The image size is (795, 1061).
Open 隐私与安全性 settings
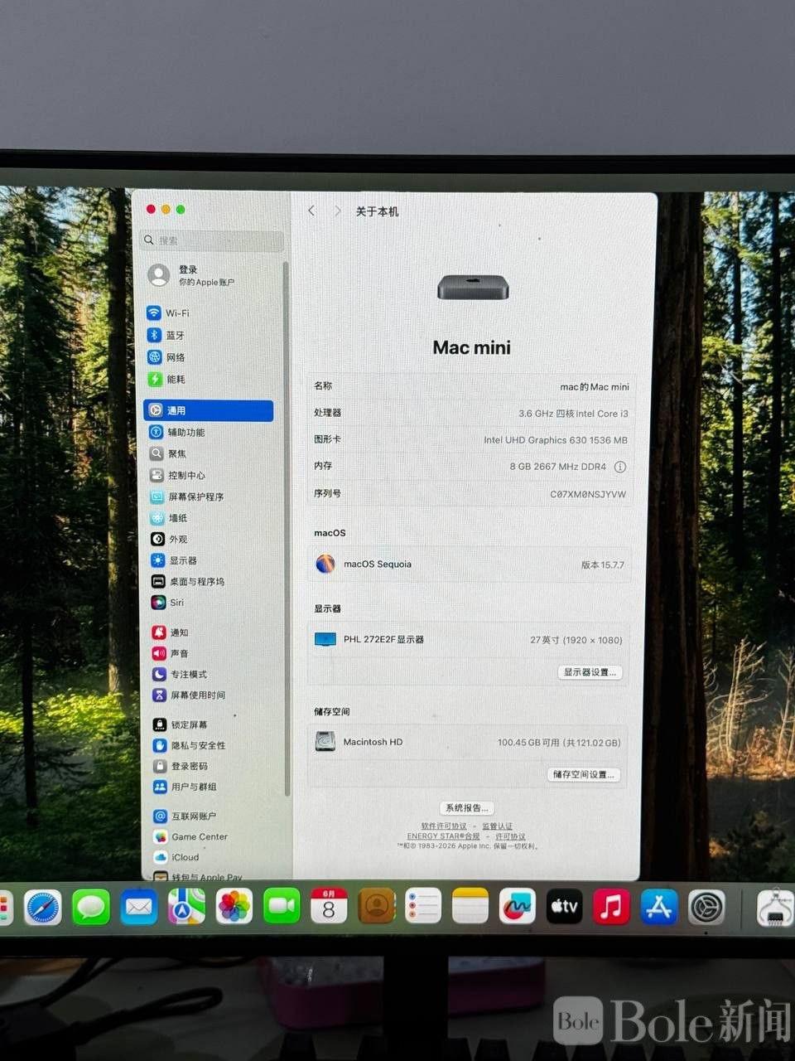pyautogui.click(x=190, y=745)
